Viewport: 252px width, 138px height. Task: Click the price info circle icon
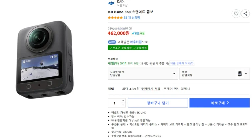tap(130, 28)
